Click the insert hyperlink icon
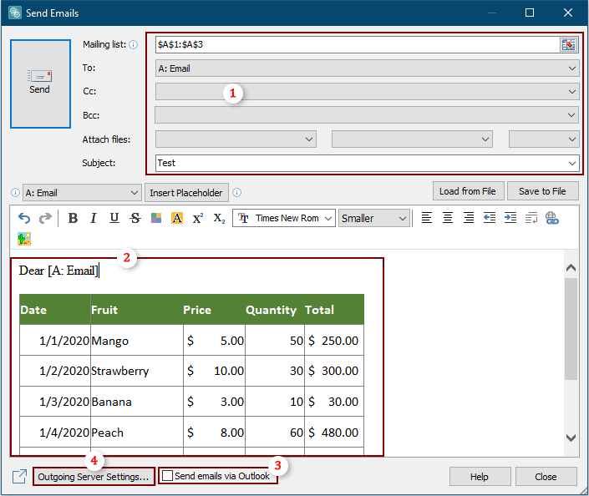This screenshot has width=589, height=496. (x=551, y=218)
